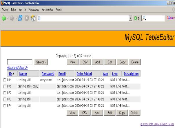
Task: Click the table search text field
Action: pos(20,62)
